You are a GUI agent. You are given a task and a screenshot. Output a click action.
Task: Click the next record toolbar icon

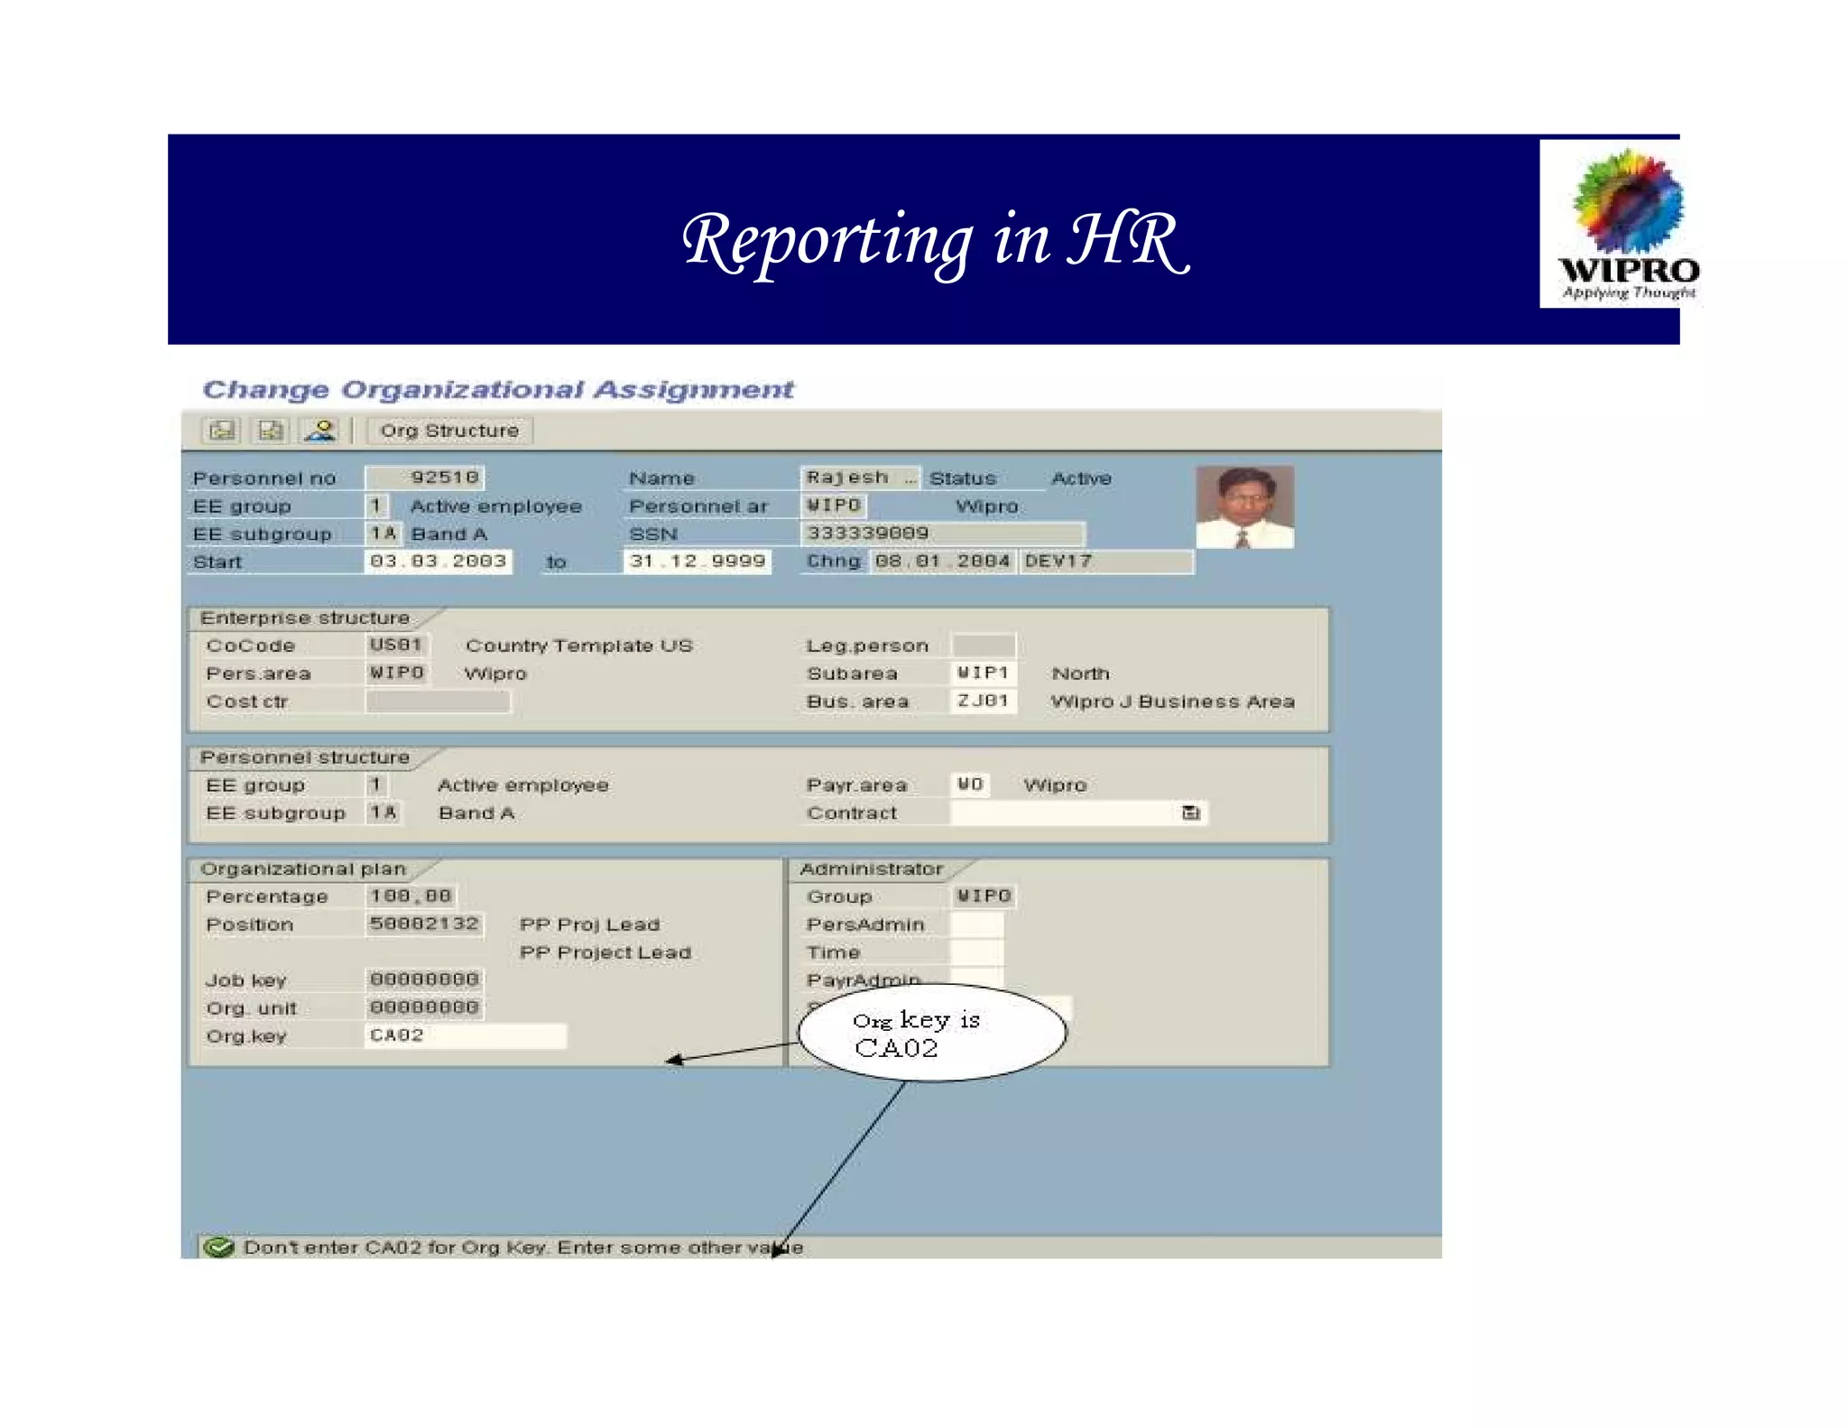[271, 431]
